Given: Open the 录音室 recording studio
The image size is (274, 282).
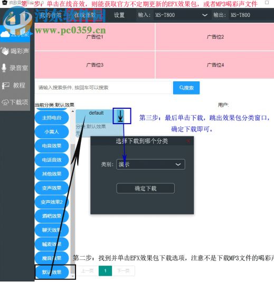Looking at the screenshot, I should pyautogui.click(x=15, y=68).
